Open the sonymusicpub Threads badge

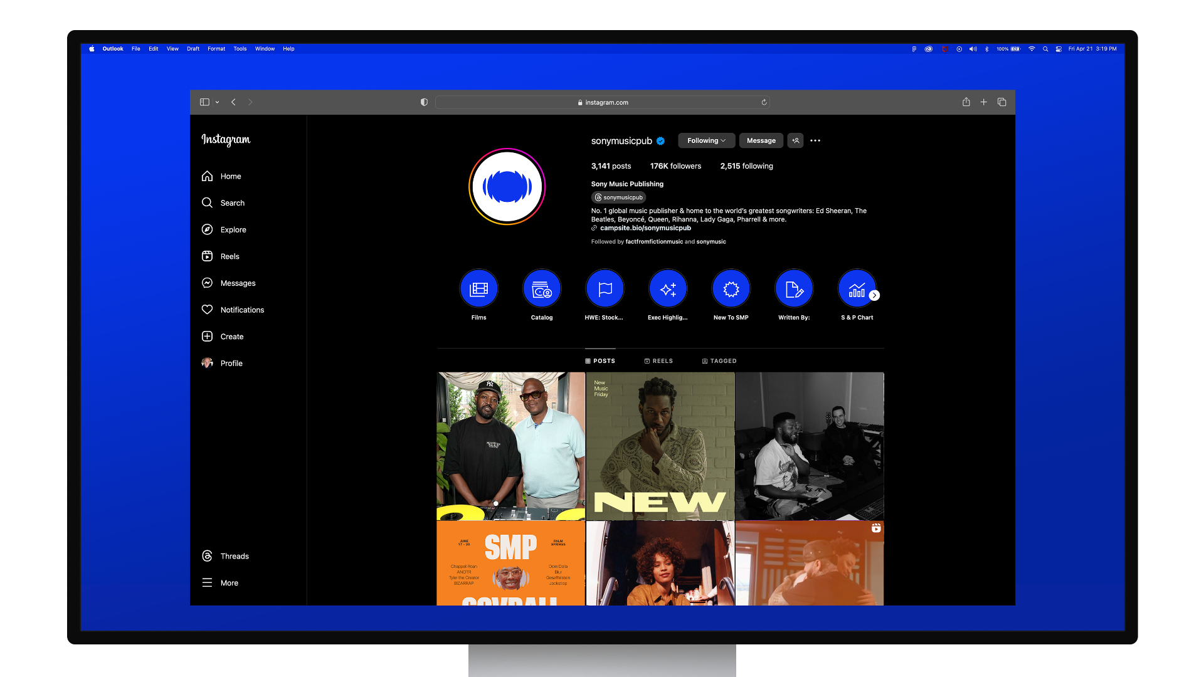619,197
